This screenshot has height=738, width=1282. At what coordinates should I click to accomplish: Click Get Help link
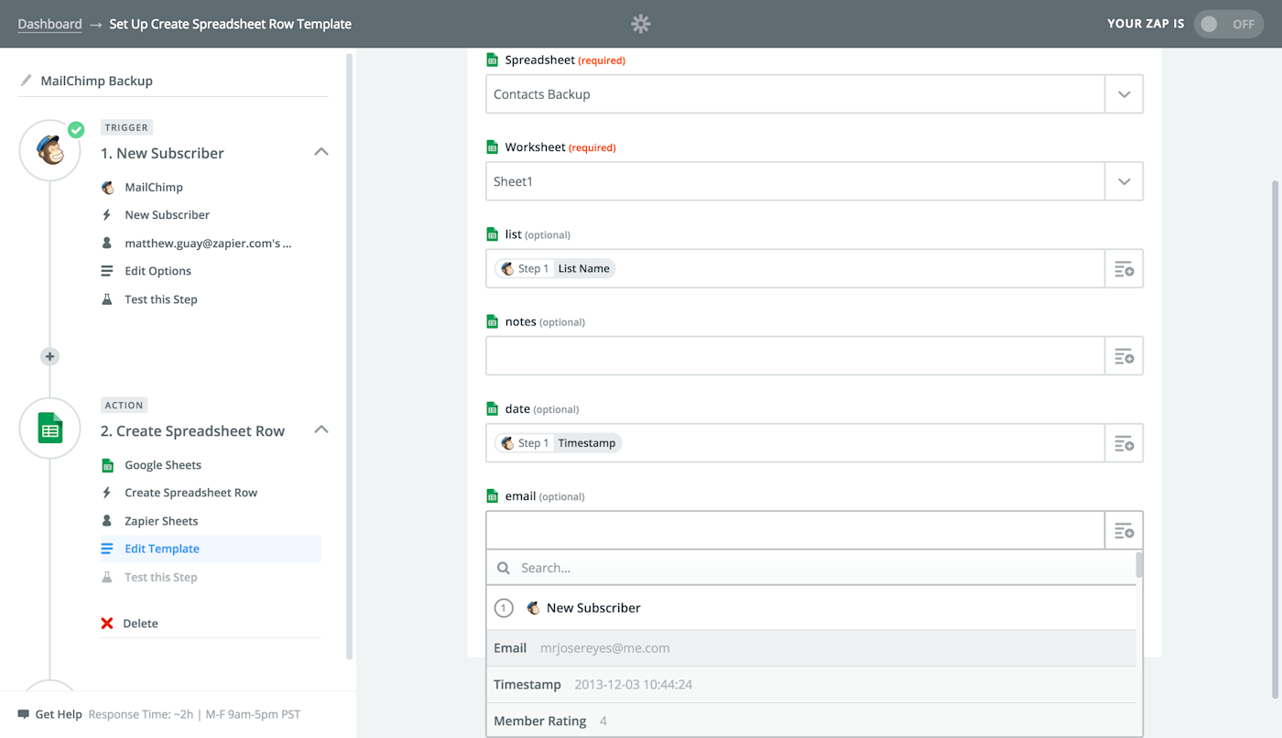(x=59, y=714)
